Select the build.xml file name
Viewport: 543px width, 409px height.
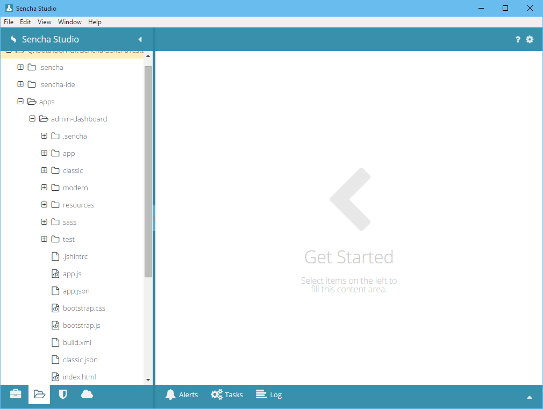point(77,342)
